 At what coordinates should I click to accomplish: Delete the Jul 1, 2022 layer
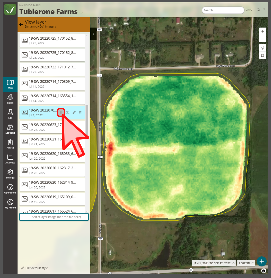pyautogui.click(x=80, y=112)
